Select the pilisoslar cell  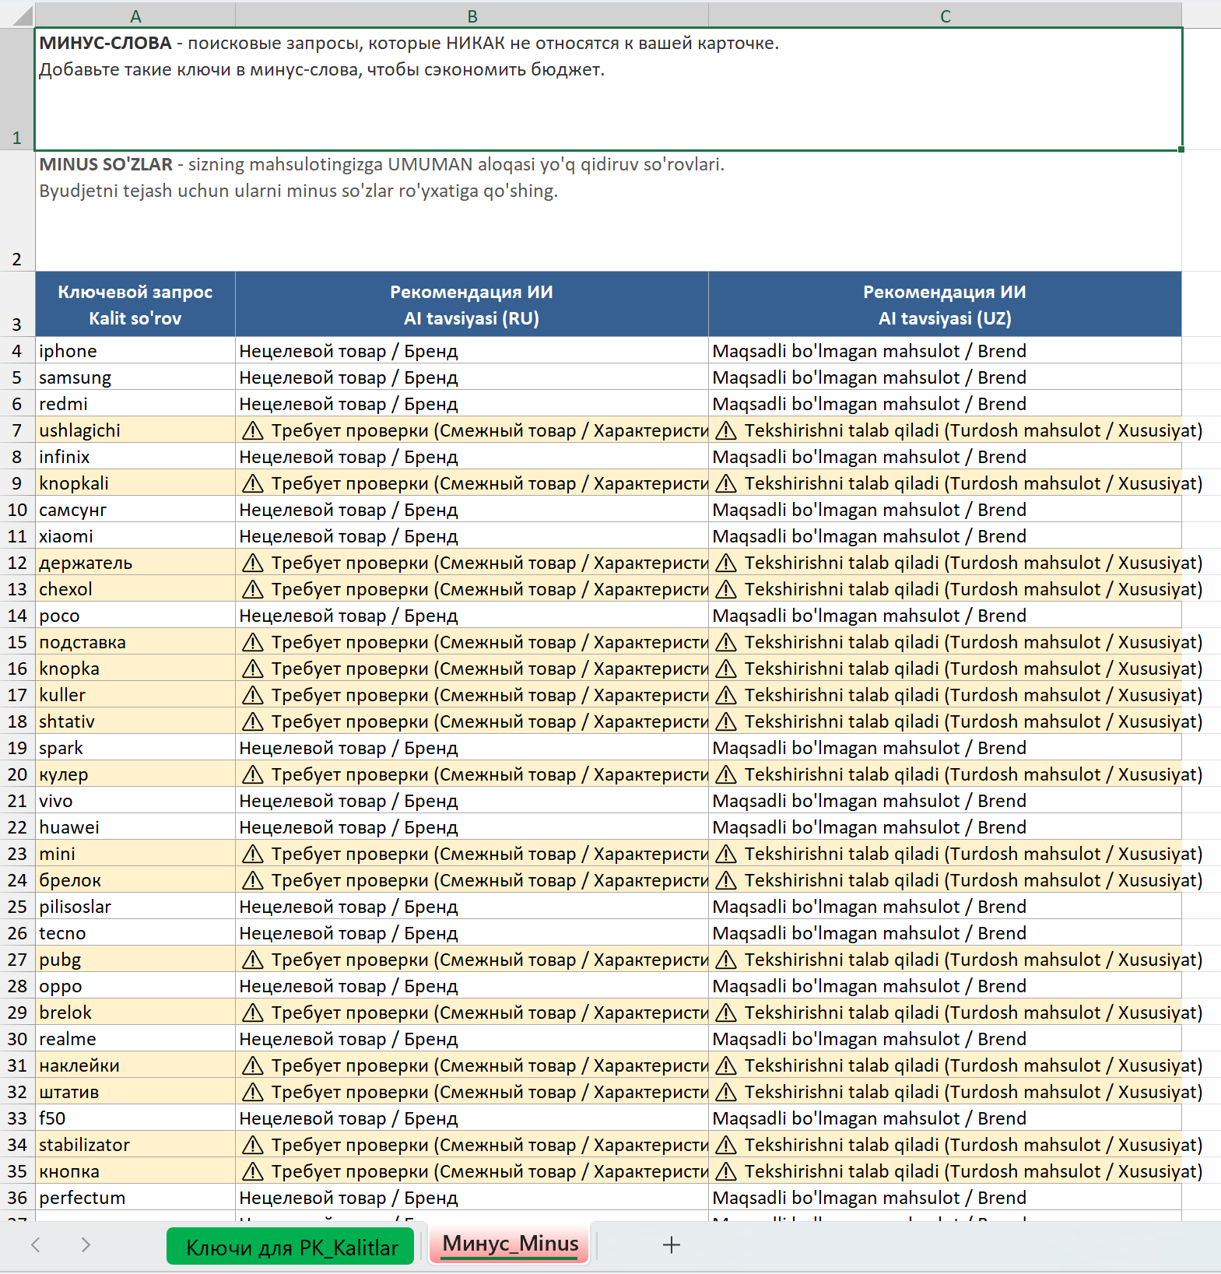(x=135, y=906)
